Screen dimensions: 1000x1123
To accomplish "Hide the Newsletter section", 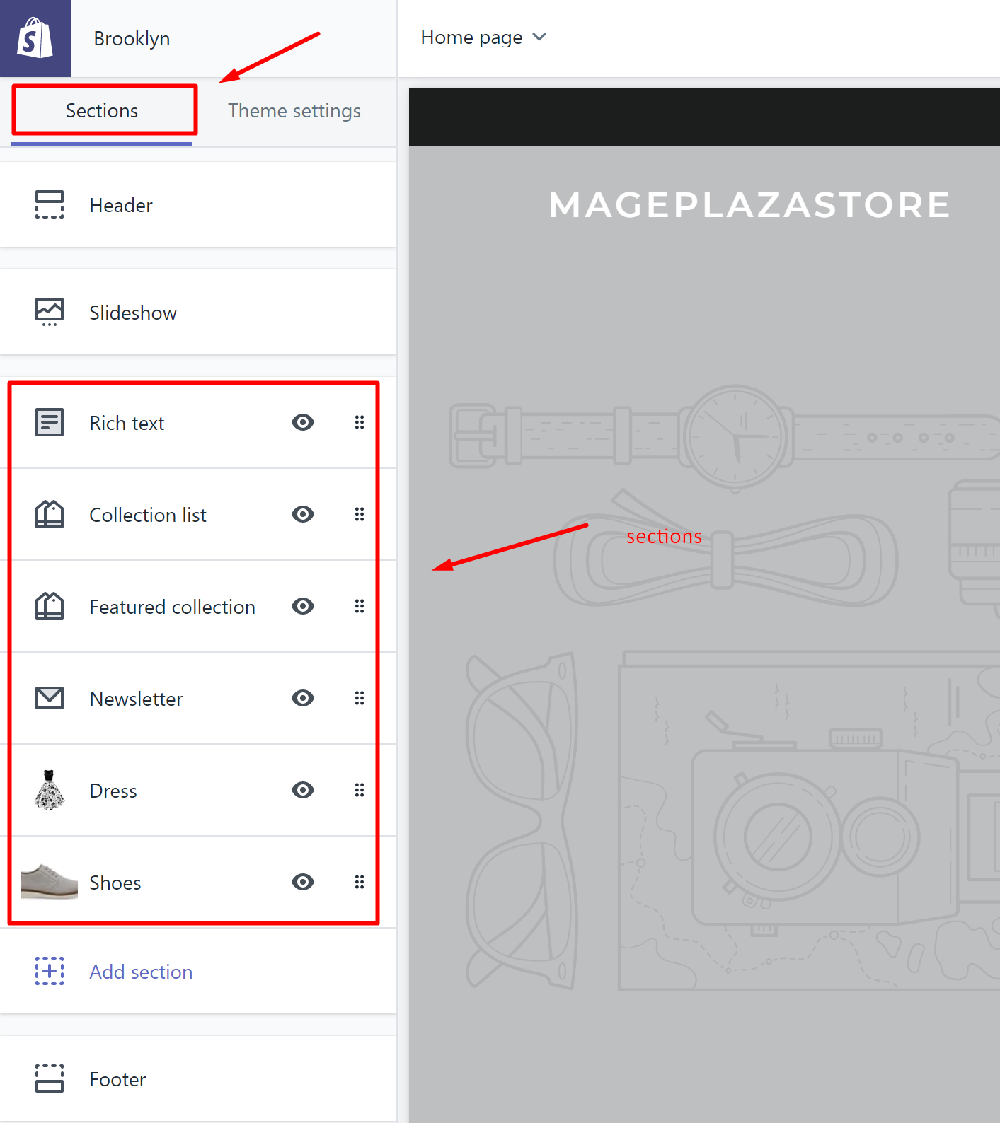I will pyautogui.click(x=303, y=698).
